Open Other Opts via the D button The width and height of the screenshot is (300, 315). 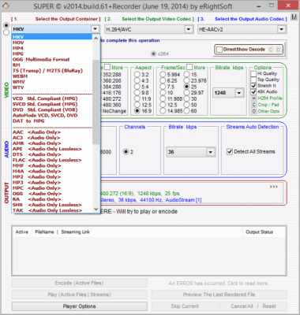point(253,111)
